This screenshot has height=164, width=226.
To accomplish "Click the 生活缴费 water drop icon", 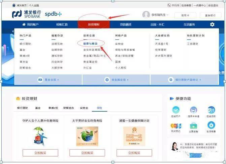I will (x=211, y=125).
